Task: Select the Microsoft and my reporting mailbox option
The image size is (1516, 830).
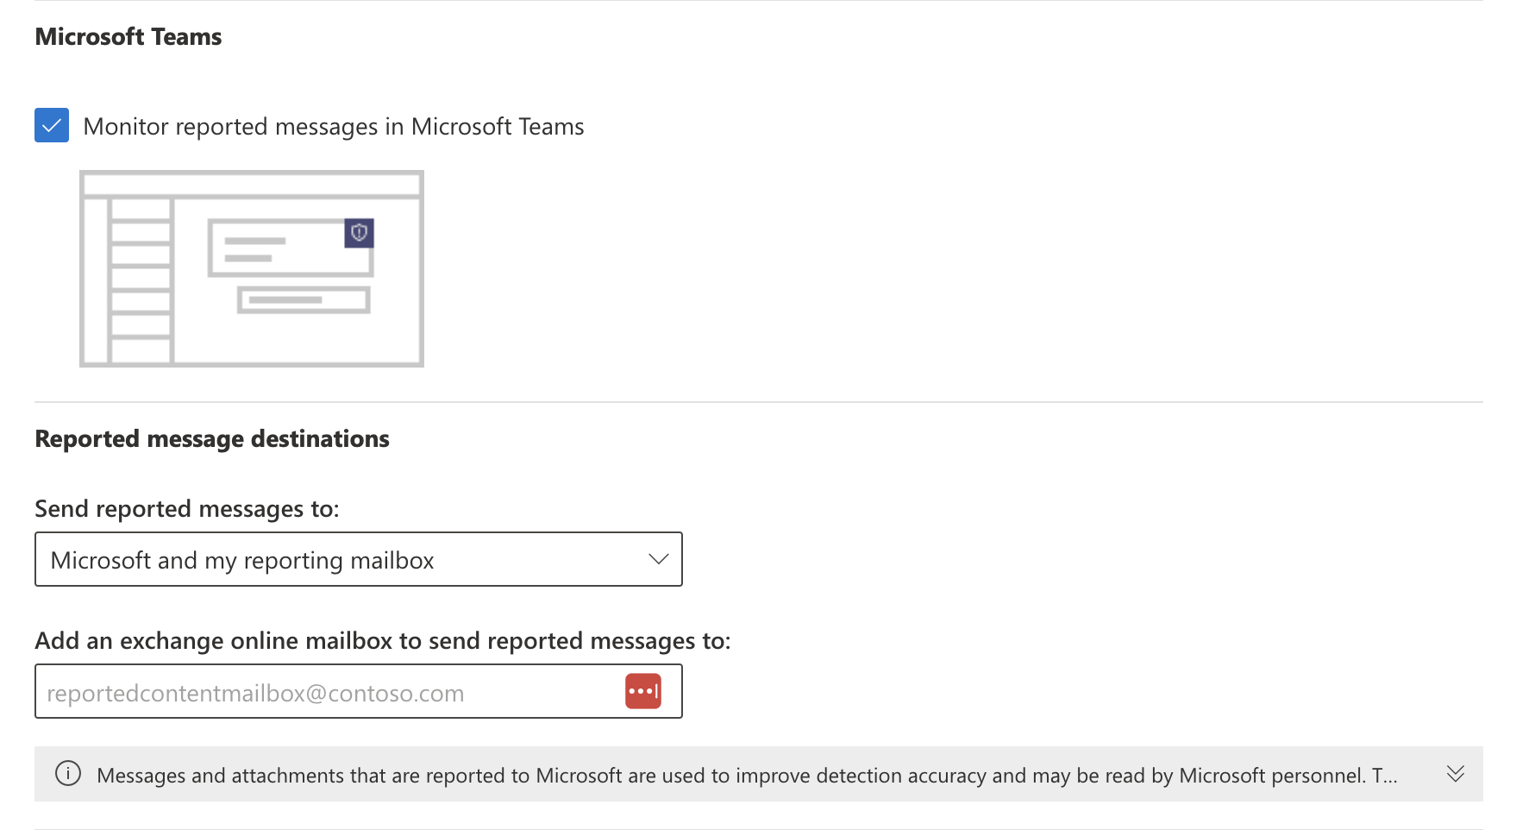Action: 244,559
